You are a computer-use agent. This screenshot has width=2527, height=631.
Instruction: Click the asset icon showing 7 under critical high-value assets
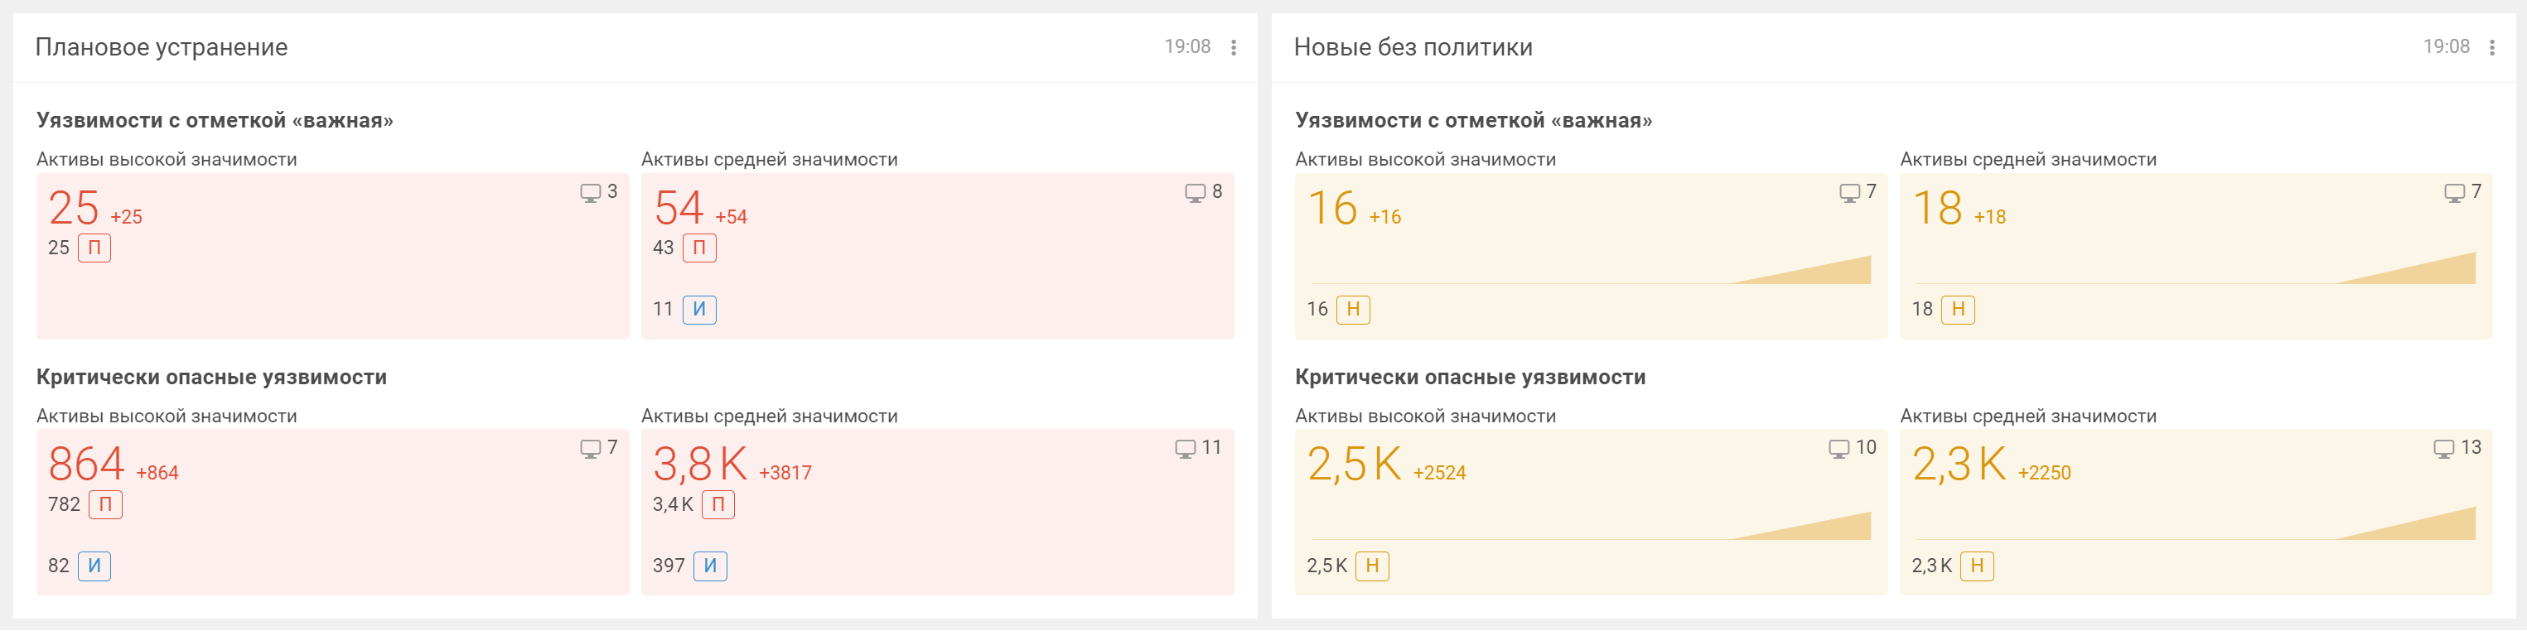[592, 449]
